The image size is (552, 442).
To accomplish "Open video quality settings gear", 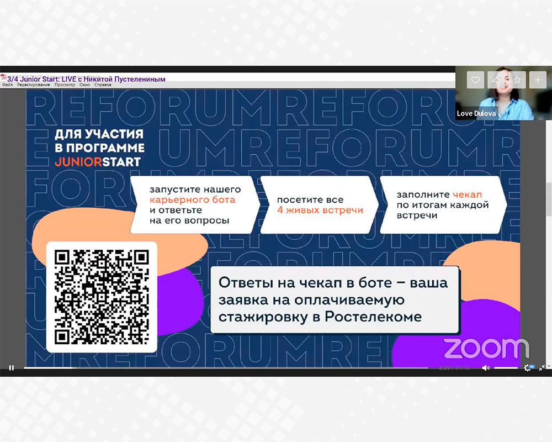I will pyautogui.click(x=527, y=367).
